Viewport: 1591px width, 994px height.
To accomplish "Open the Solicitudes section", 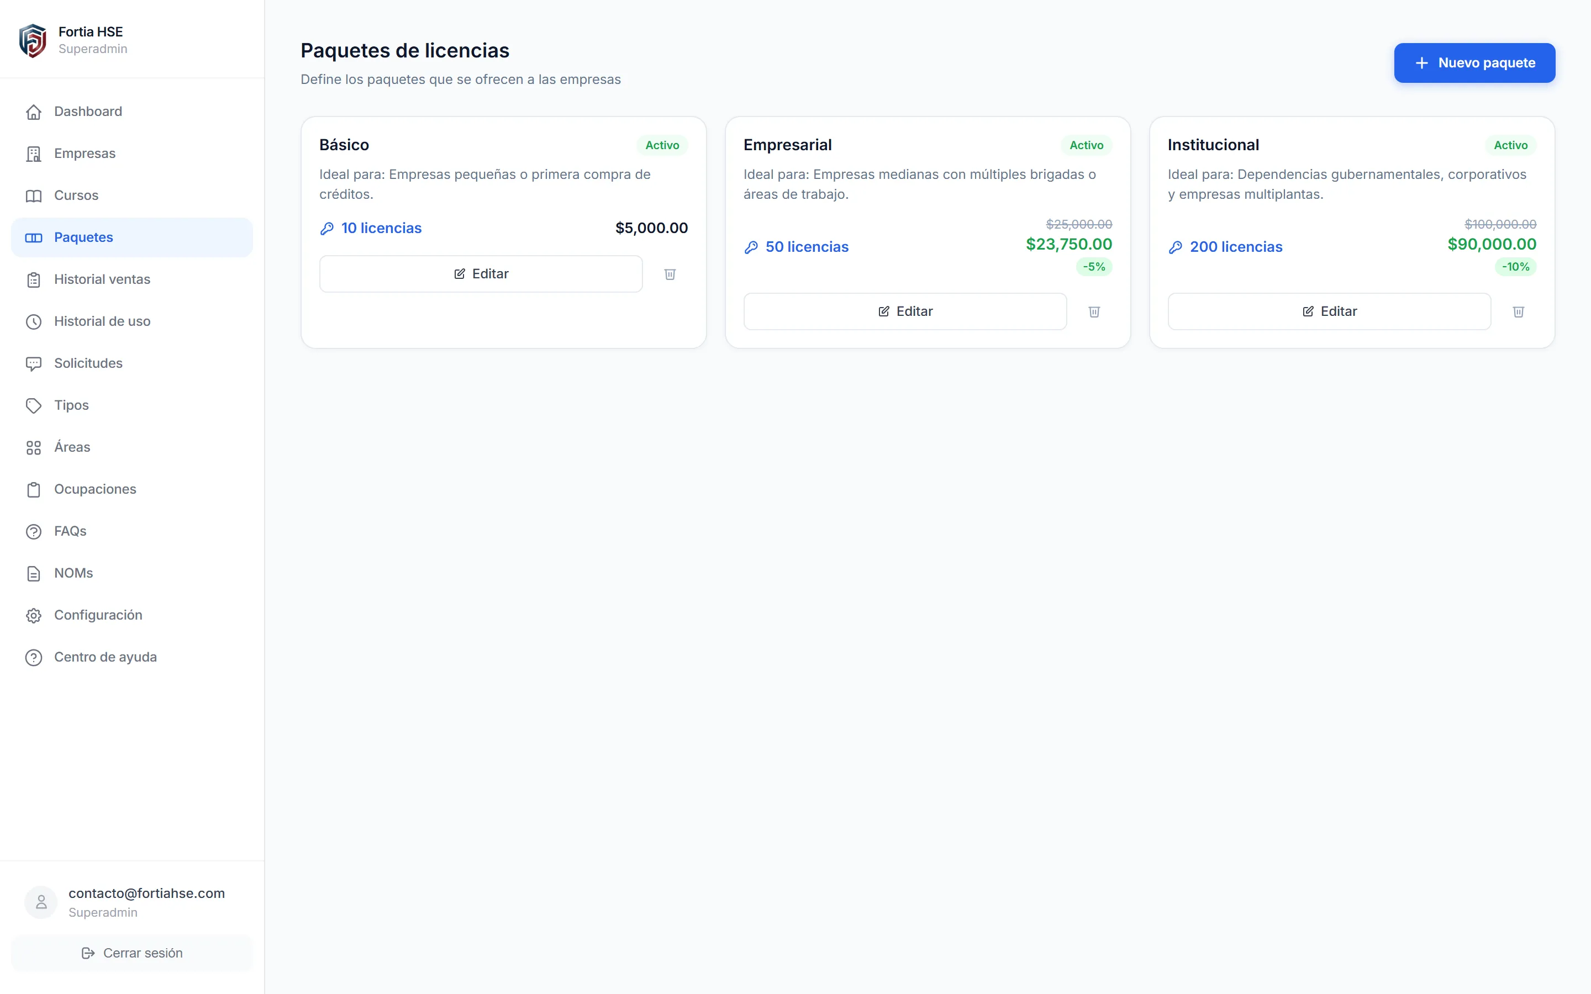I will coord(132,363).
